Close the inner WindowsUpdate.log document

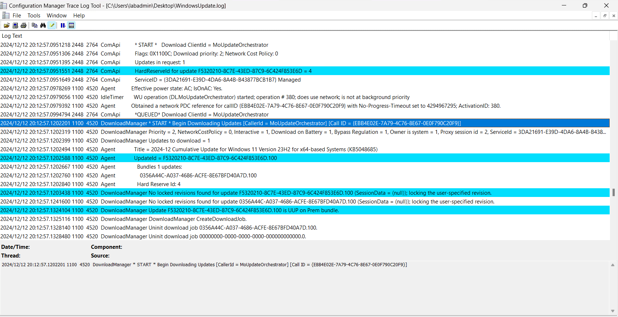click(613, 16)
